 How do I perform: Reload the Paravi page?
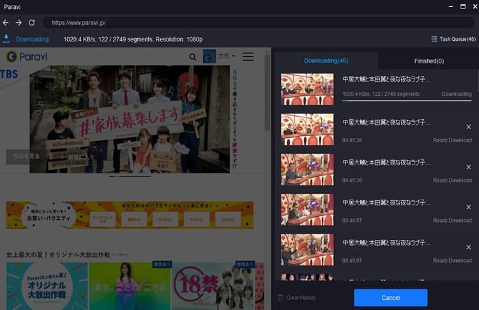[x=32, y=22]
